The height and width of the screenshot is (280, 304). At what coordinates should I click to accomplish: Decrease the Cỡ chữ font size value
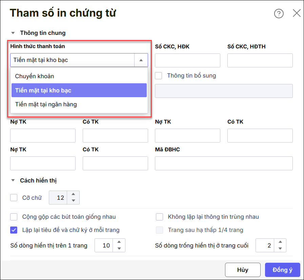(73, 201)
